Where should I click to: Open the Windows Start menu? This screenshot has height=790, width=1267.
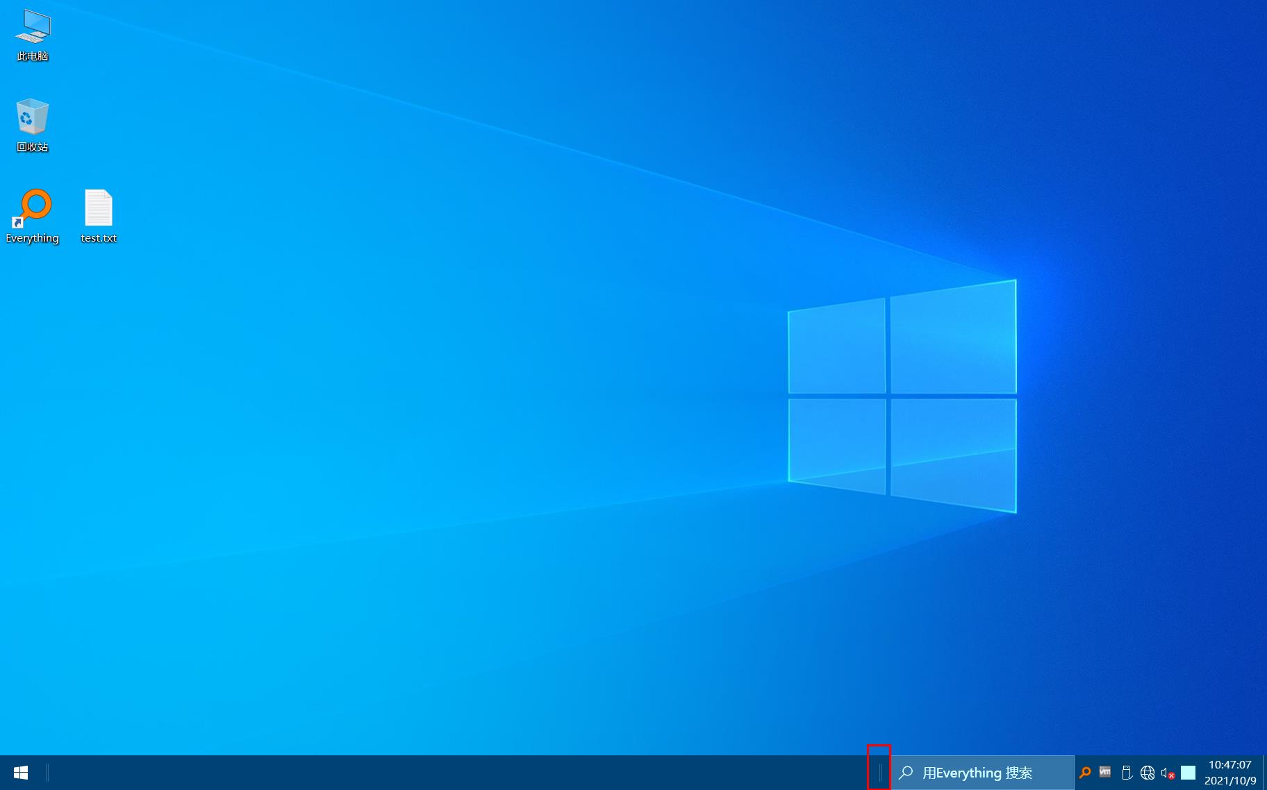click(21, 773)
